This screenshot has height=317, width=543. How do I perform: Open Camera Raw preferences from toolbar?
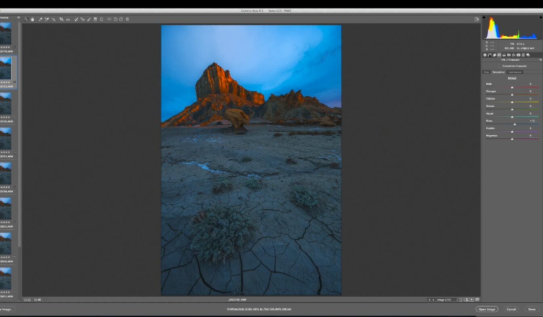109,19
